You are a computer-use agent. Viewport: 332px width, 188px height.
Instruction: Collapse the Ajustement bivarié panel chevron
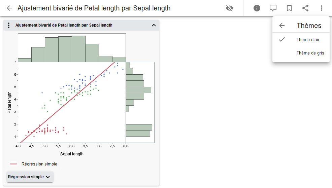154,25
